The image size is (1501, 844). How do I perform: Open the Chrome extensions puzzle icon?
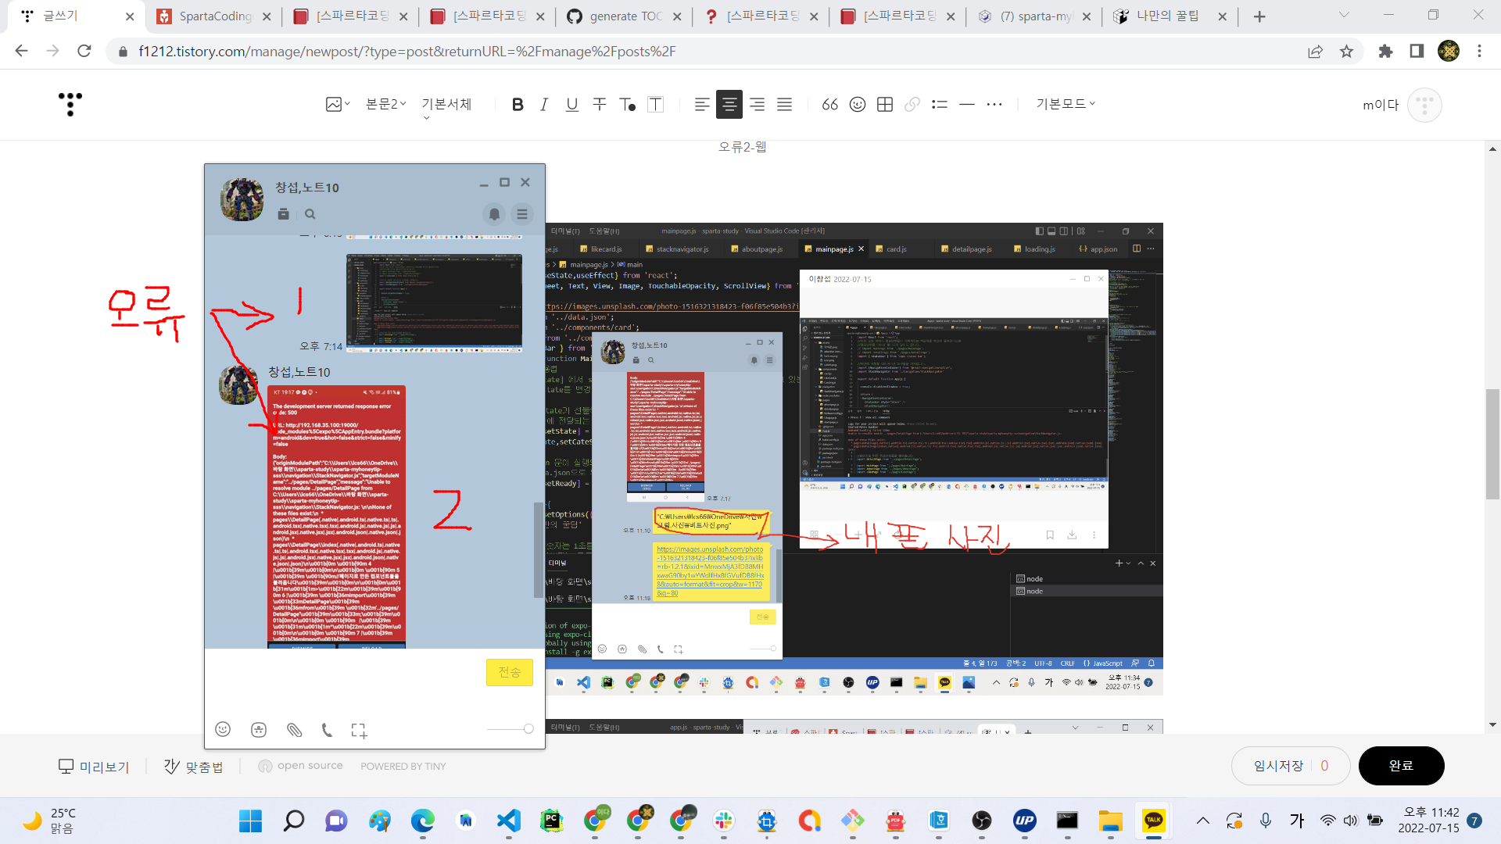(x=1385, y=52)
